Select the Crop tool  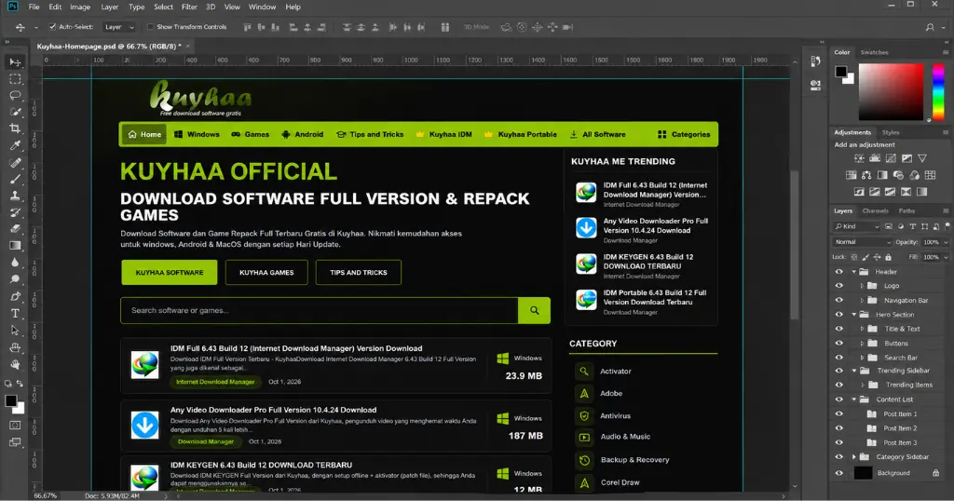[x=15, y=129]
